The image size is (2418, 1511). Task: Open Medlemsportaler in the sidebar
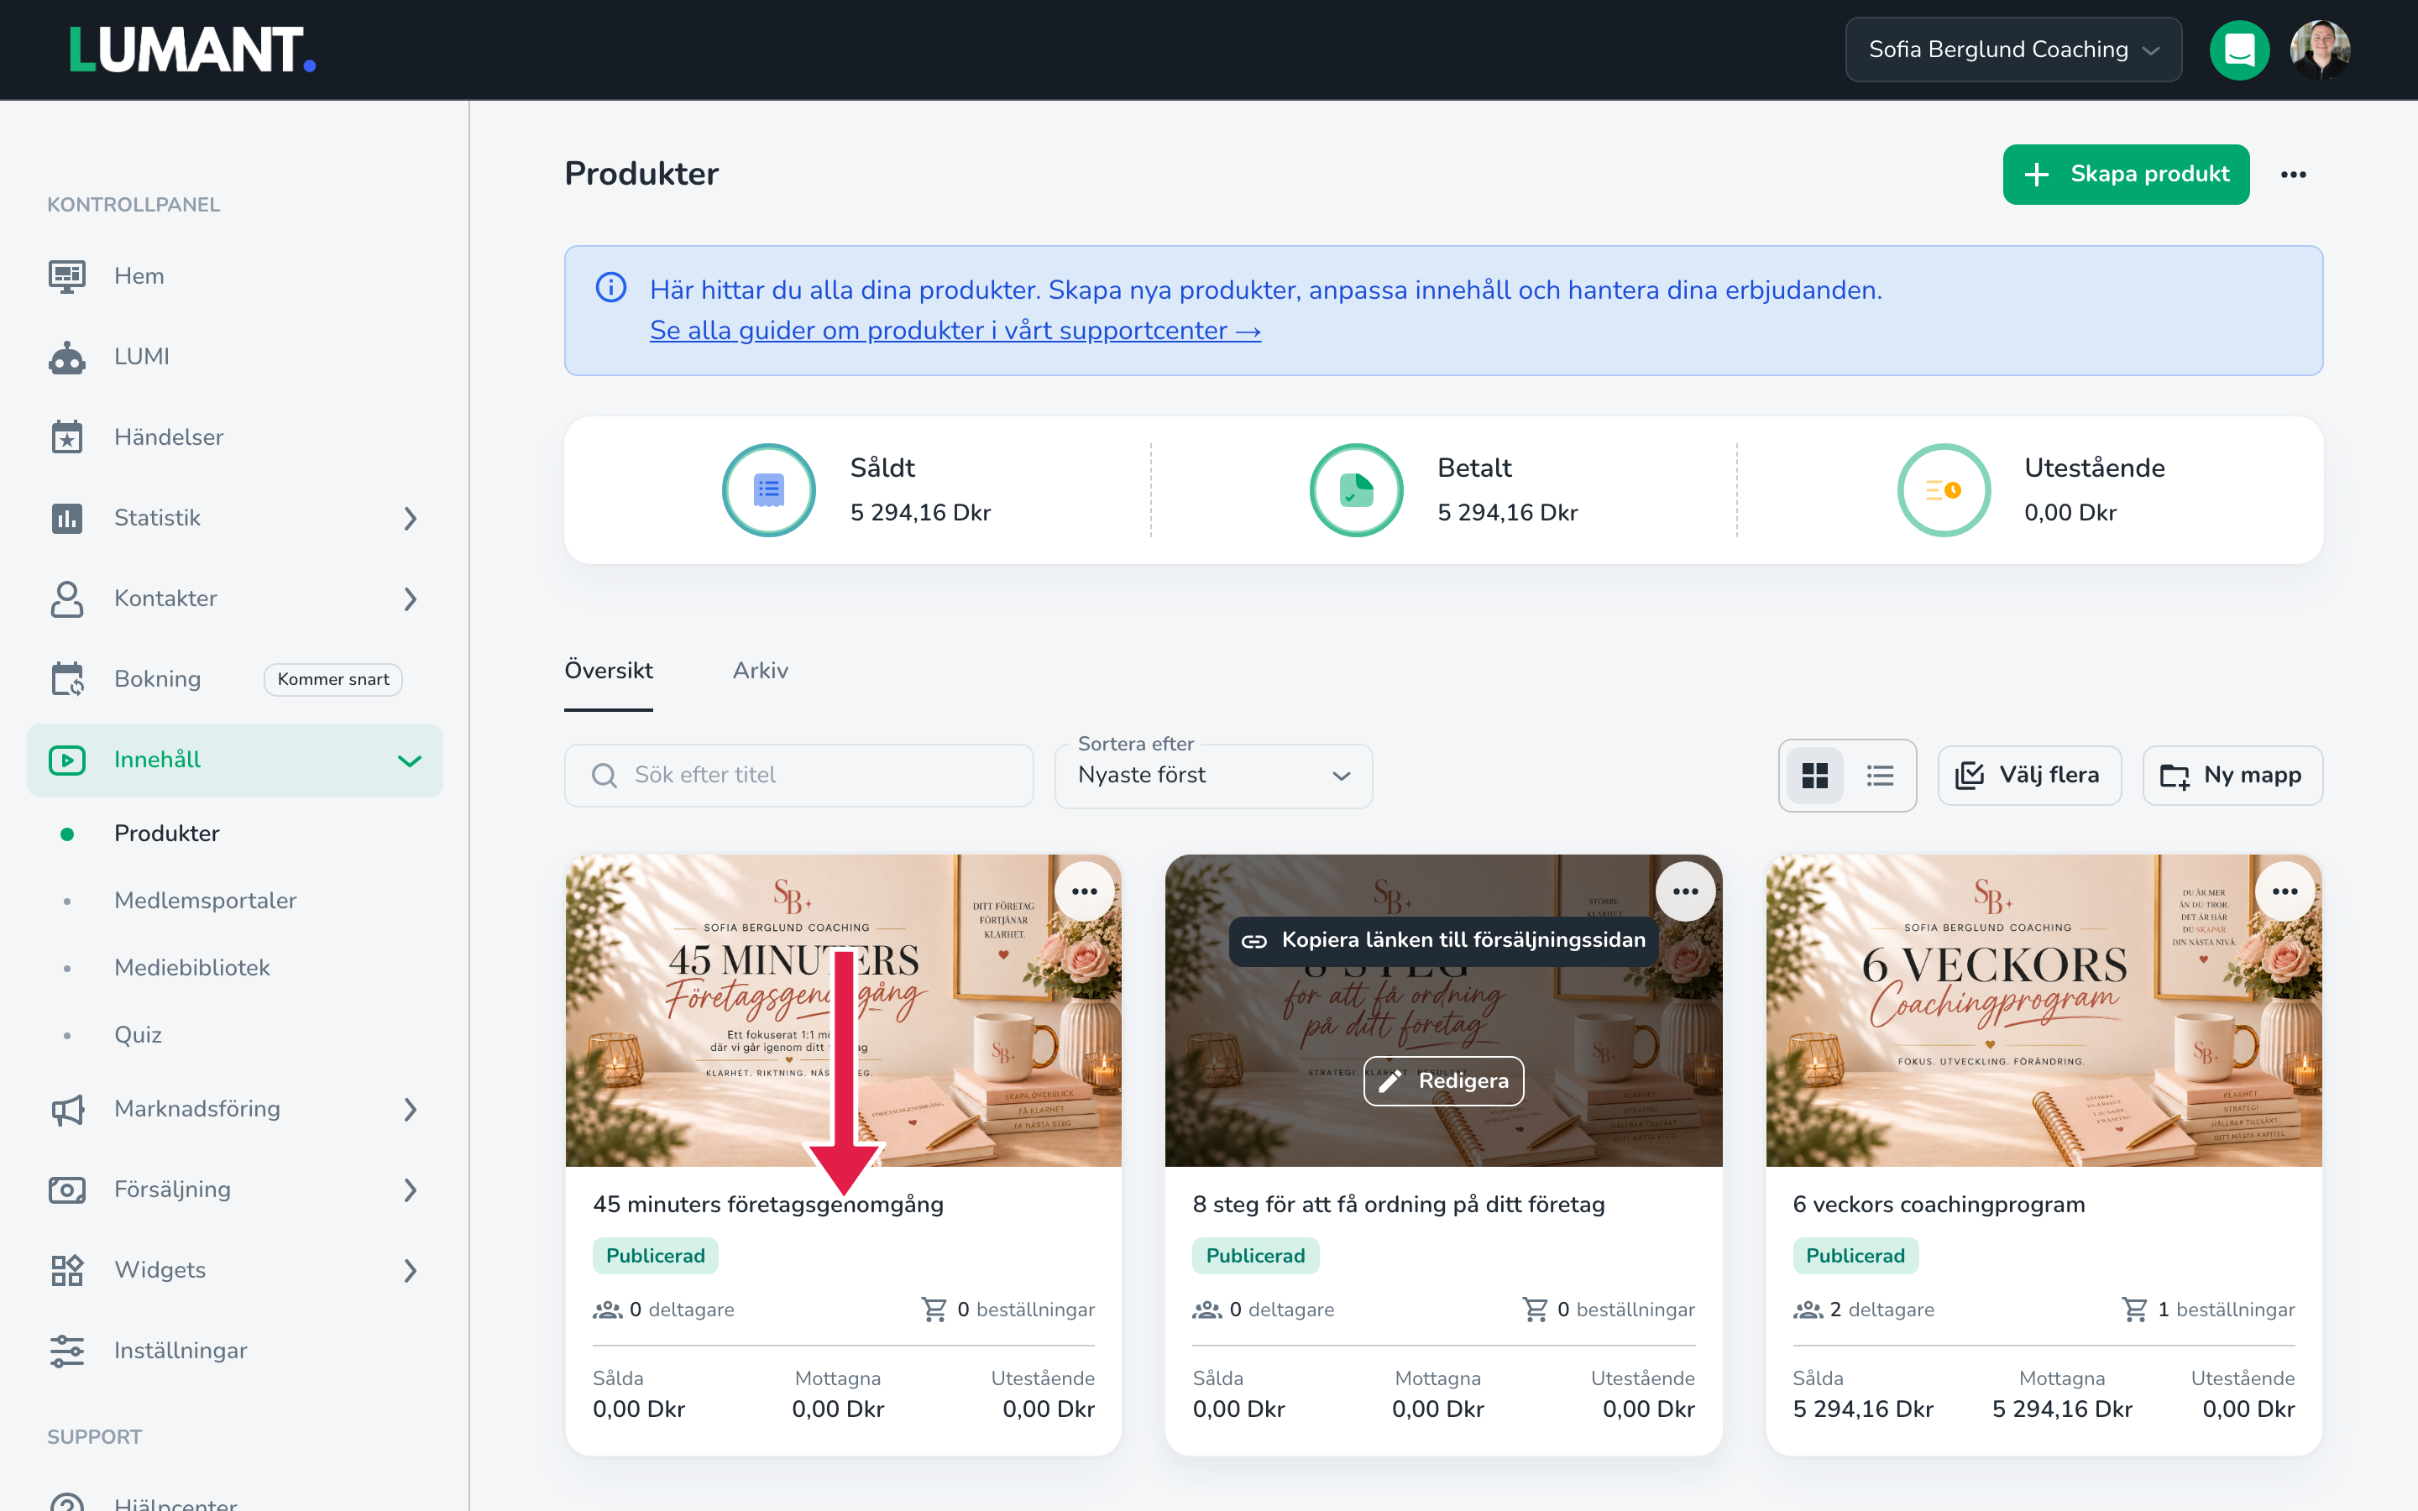coord(205,901)
